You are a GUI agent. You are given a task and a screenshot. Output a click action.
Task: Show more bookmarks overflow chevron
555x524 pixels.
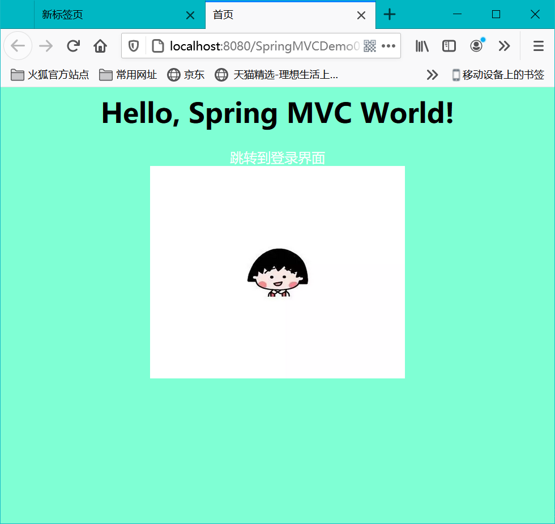(x=432, y=75)
